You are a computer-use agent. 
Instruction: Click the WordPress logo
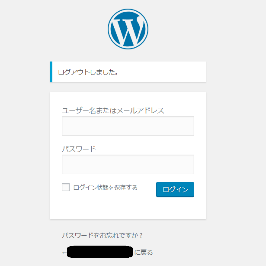click(128, 29)
